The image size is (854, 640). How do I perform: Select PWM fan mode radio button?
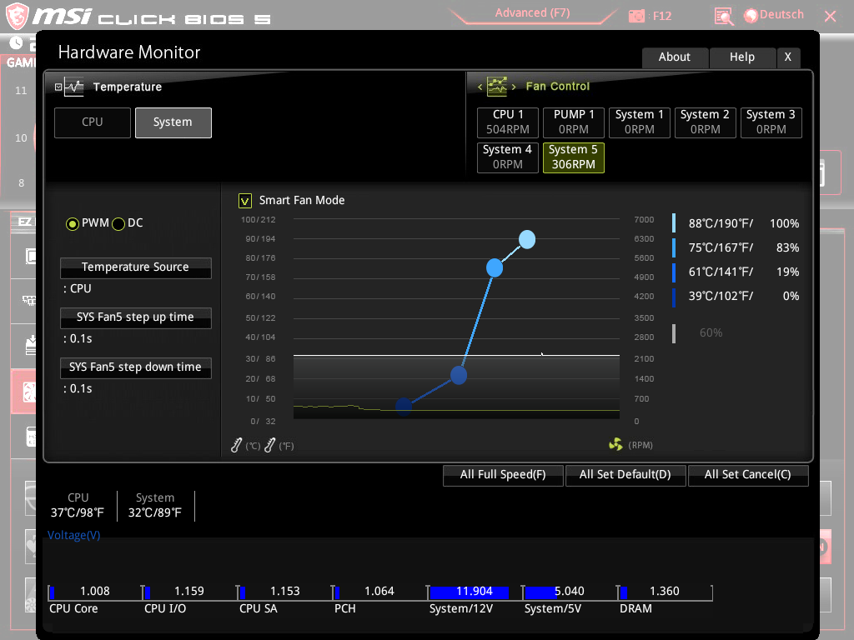click(x=72, y=223)
